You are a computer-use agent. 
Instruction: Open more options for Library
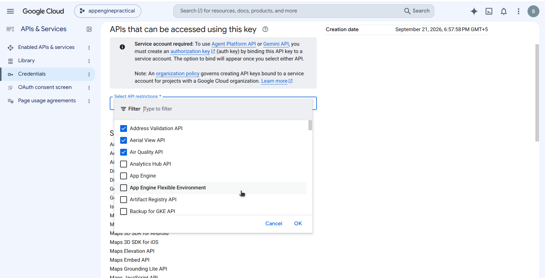click(89, 61)
